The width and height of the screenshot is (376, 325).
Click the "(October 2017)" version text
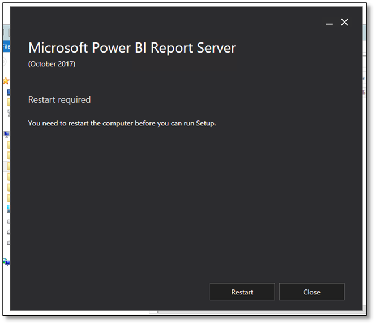coord(52,64)
